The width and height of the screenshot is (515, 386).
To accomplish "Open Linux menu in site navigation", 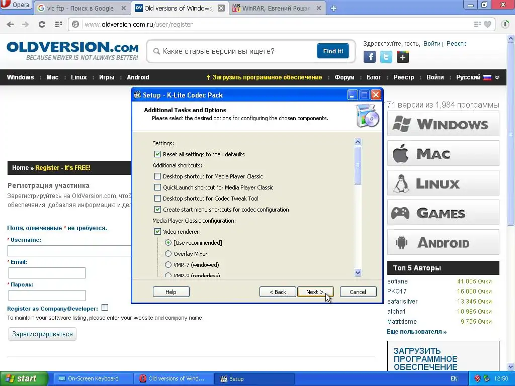I will pos(79,77).
